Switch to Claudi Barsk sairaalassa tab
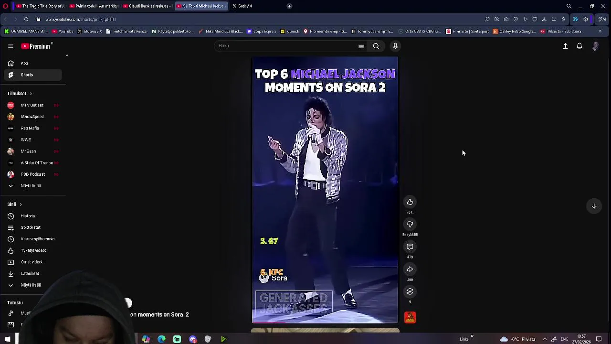Screen dimensions: 611x344 [147, 6]
